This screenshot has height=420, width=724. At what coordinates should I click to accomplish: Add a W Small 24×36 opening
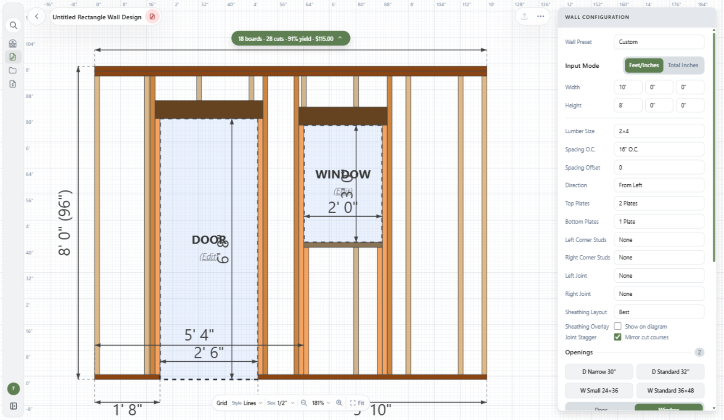tap(599, 391)
